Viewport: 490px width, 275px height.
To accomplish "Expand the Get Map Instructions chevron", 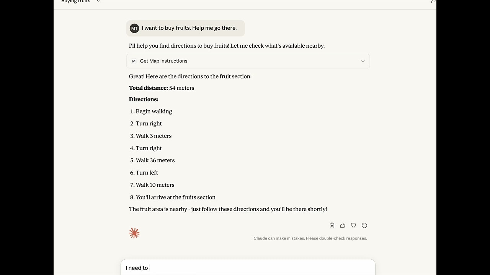I will (363, 61).
